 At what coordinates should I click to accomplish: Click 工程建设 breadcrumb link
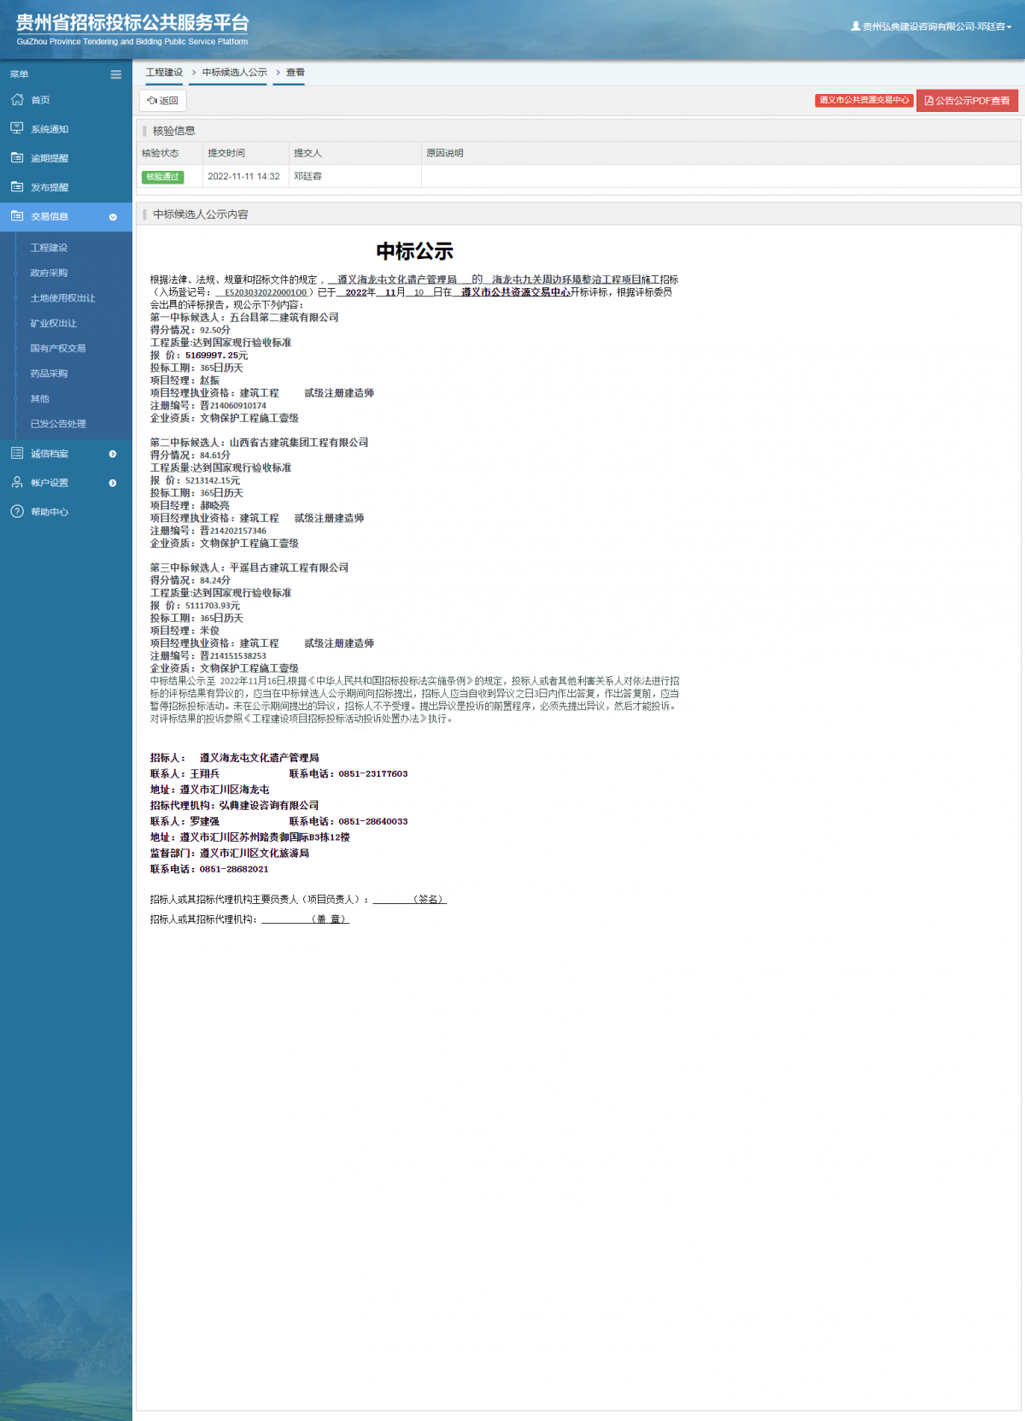(x=164, y=73)
